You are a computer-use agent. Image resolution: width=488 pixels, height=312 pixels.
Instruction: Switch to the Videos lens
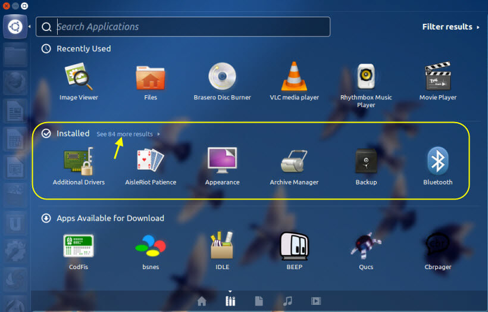[316, 301]
